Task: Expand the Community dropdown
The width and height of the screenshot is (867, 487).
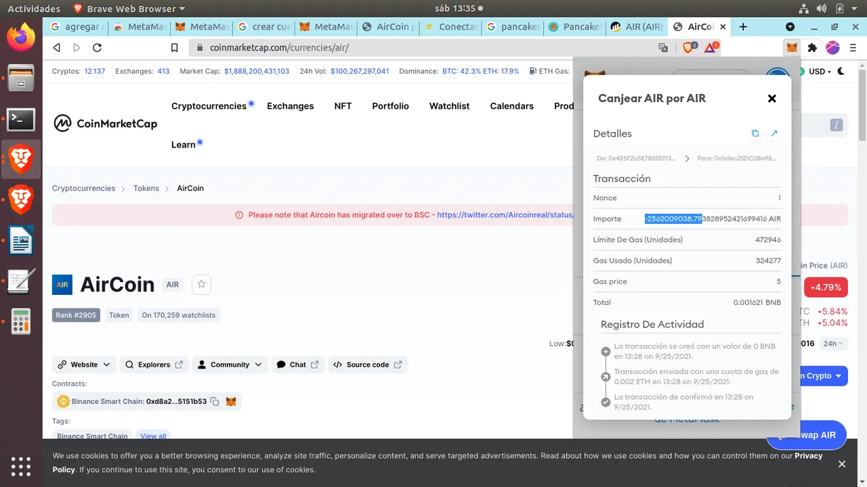Action: tap(230, 365)
